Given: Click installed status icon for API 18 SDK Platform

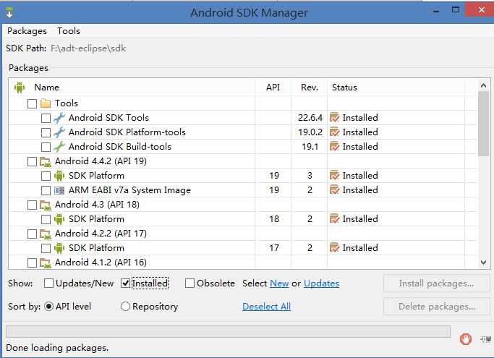Looking at the screenshot, I should click(x=335, y=219).
